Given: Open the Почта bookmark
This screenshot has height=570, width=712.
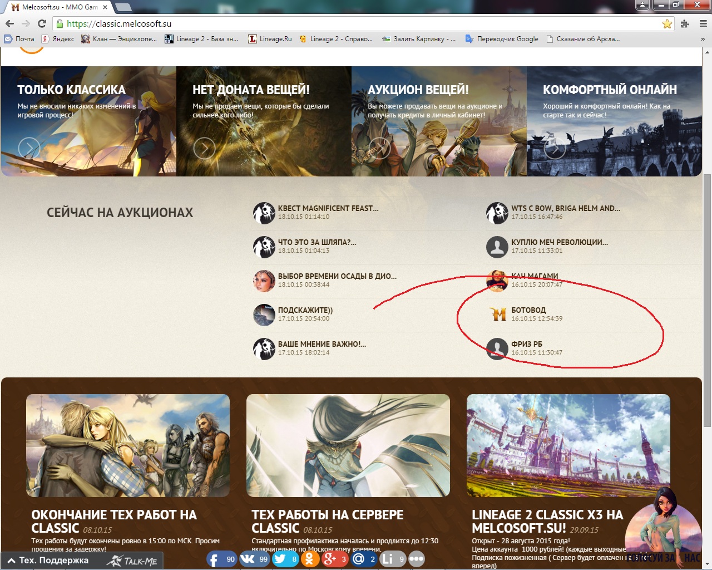Looking at the screenshot, I should pos(19,39).
